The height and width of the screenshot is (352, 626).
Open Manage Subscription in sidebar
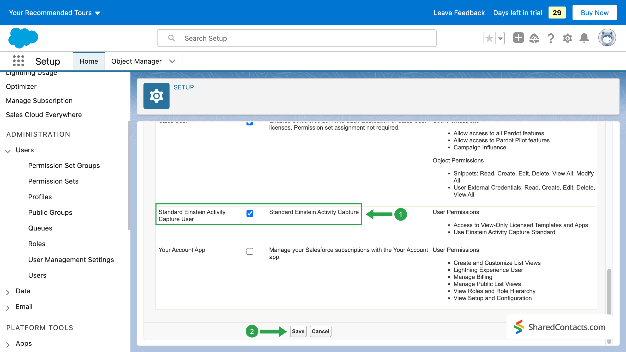point(39,101)
